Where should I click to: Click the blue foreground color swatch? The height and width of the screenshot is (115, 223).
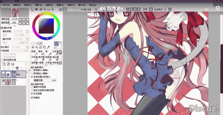(57, 44)
